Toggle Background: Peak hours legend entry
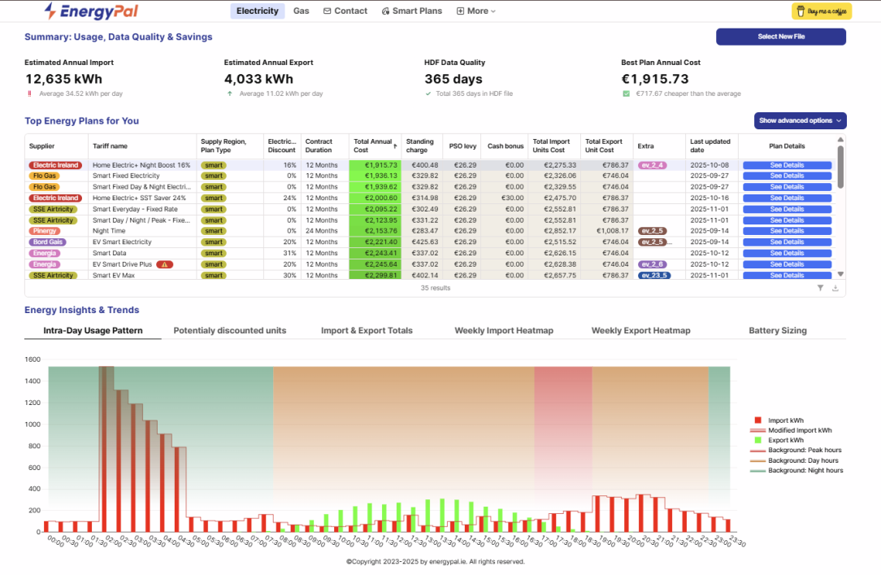The width and height of the screenshot is (881, 575). pyautogui.click(x=796, y=451)
